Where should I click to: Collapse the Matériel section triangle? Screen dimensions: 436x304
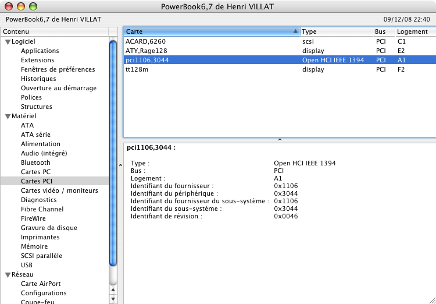(8, 116)
